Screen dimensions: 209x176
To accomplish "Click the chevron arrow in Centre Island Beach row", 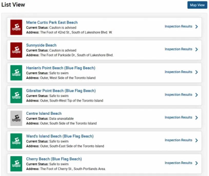I will [x=196, y=118].
